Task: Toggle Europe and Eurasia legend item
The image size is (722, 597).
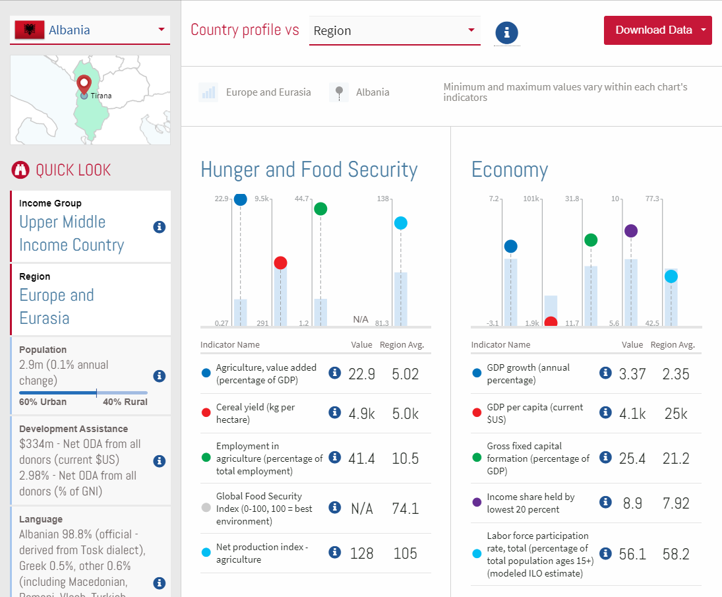Action: (255, 92)
